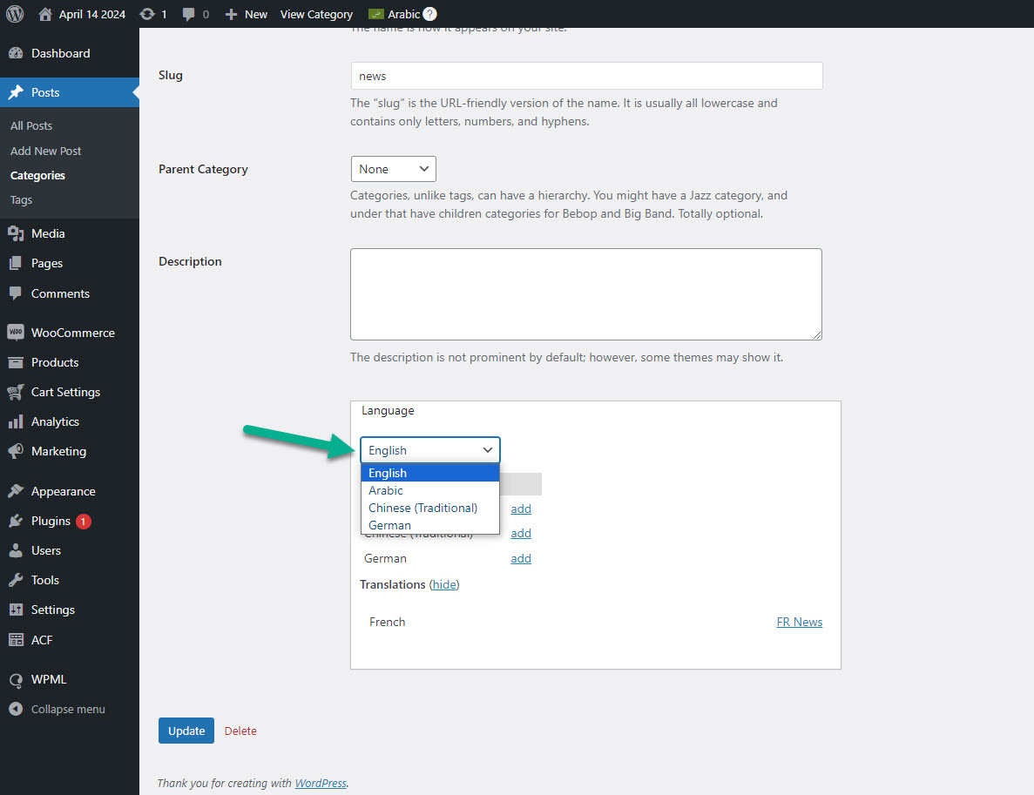
Task: Open the updates icon in admin bar
Action: 147,14
